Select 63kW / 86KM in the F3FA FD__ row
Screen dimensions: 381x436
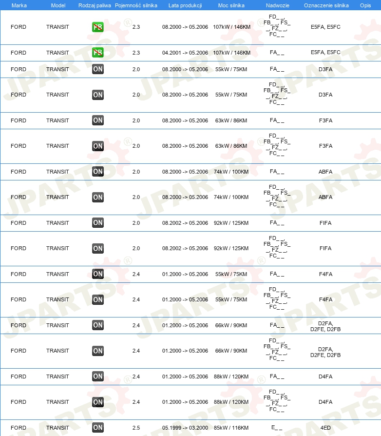[x=231, y=146]
